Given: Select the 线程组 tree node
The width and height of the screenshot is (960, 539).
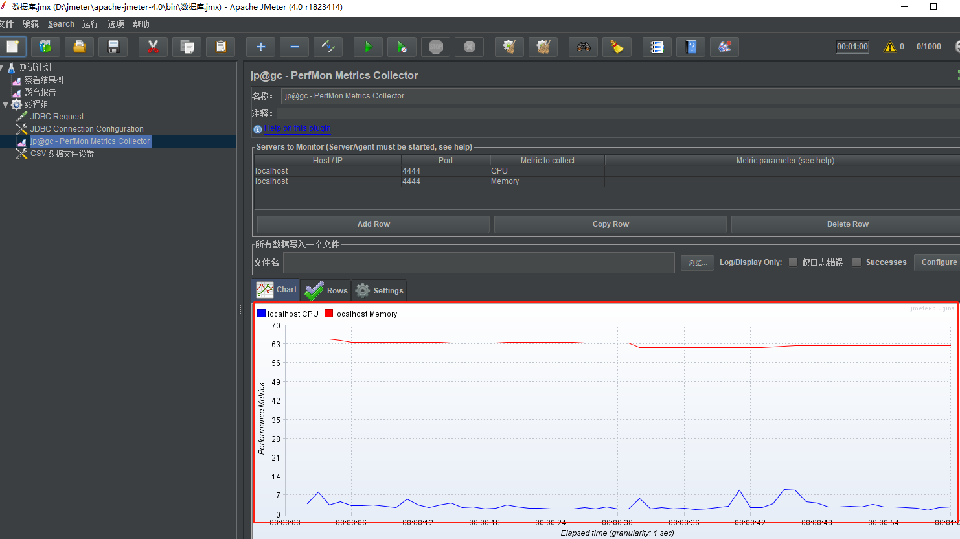Looking at the screenshot, I should pyautogui.click(x=36, y=104).
